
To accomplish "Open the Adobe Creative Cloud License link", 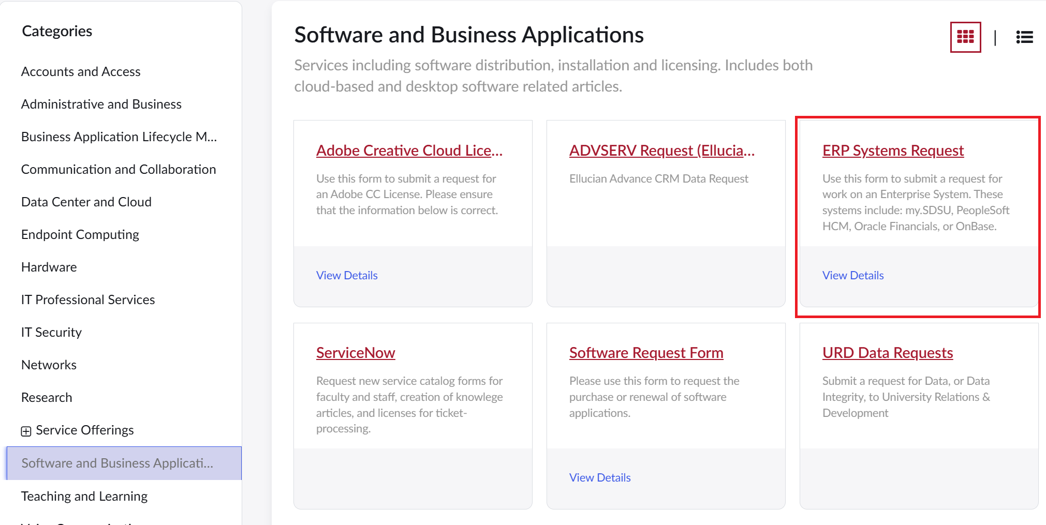I will [409, 151].
